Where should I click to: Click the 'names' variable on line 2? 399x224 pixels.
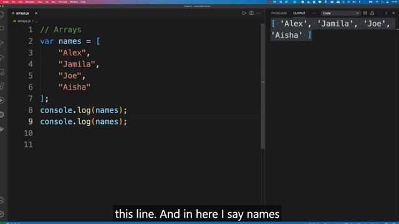(x=70, y=41)
